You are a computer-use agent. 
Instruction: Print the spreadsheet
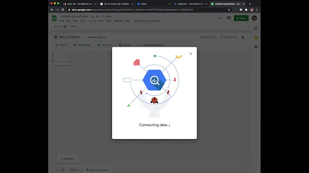[65, 27]
